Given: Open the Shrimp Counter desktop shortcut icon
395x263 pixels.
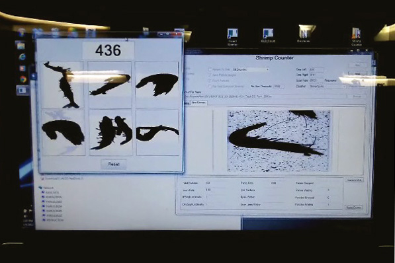Looking at the screenshot, I should 357,36.
